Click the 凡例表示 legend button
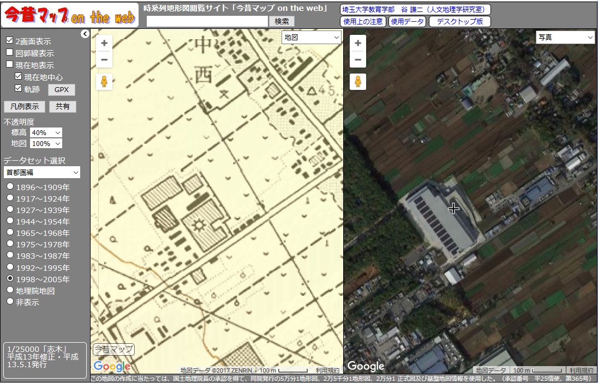Screen dimensions: 598x383 point(25,107)
